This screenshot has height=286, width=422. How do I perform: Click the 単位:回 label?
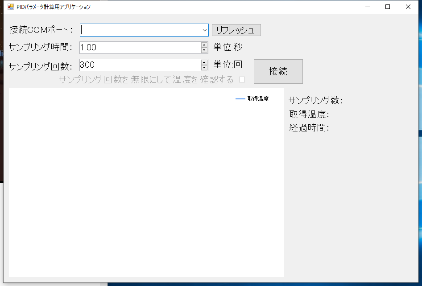(228, 65)
